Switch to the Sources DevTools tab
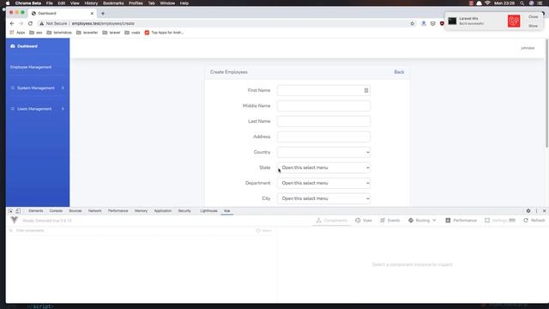The image size is (549, 309). [x=75, y=211]
